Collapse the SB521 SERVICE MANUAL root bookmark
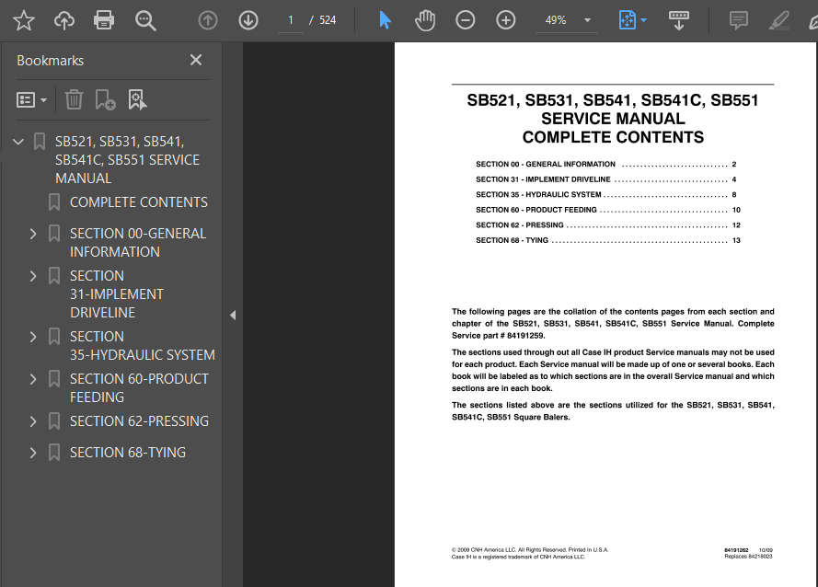This screenshot has width=818, height=587. point(18,142)
